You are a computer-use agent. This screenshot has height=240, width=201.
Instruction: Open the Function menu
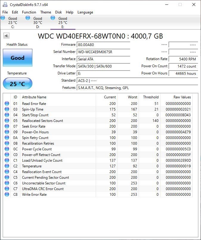coord(29,12)
